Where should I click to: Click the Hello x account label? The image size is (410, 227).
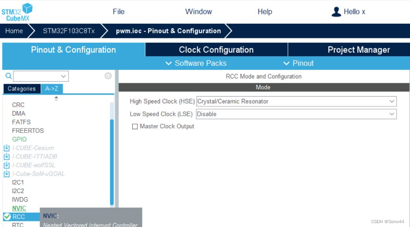pos(354,12)
